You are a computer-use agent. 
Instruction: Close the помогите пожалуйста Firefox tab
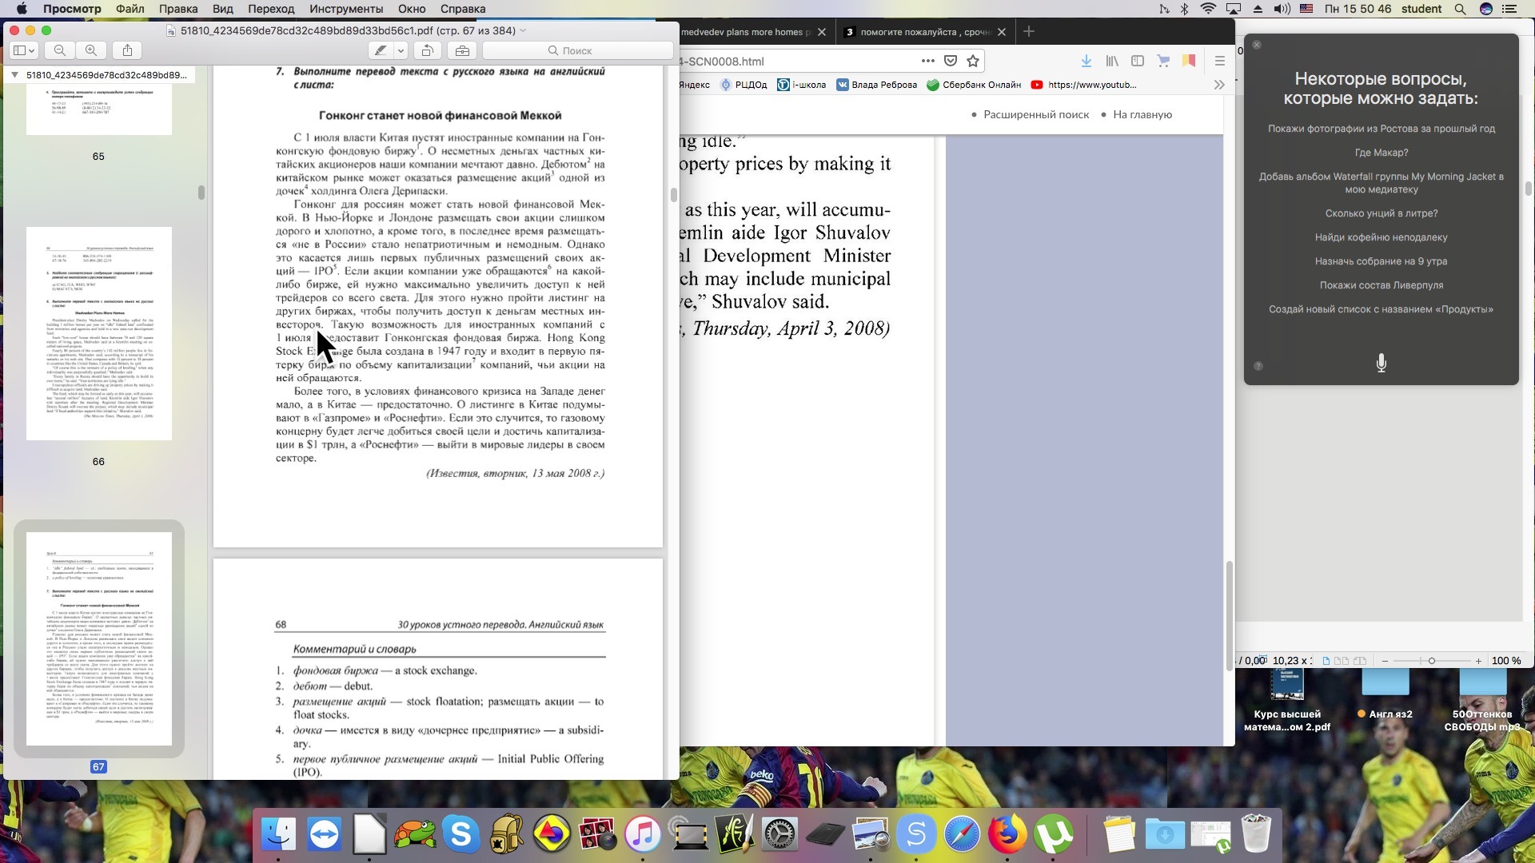[x=1001, y=32]
